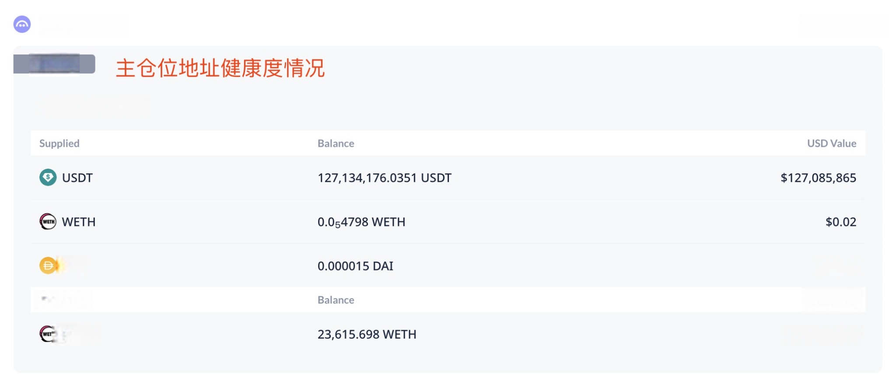Click the WETH token icon in Supplied
Viewport: 896px width, 384px height.
click(x=48, y=221)
